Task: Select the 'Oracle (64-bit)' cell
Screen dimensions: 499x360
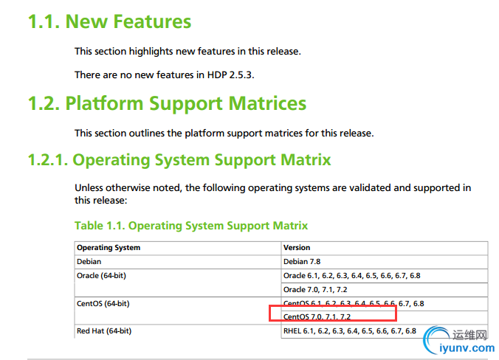Action: pyautogui.click(x=178, y=283)
